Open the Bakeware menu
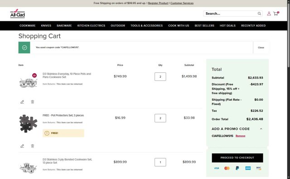The width and height of the screenshot is (290, 179). 64,26
